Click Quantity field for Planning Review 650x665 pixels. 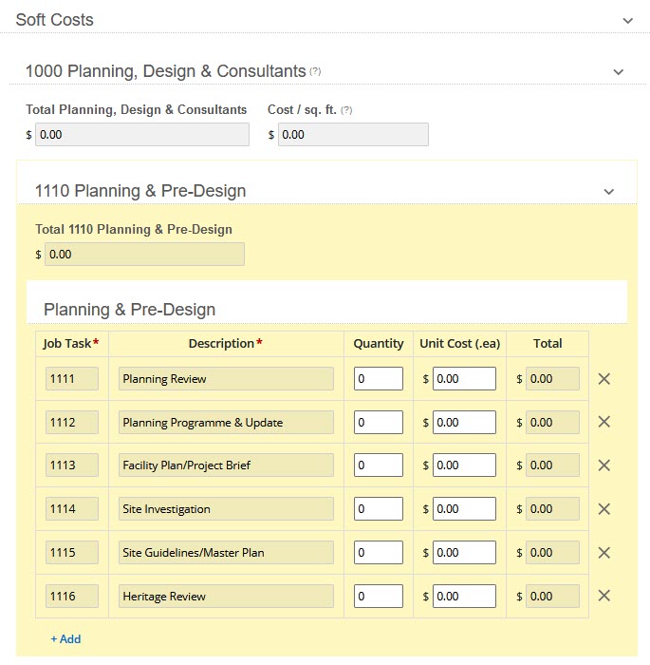click(x=379, y=379)
